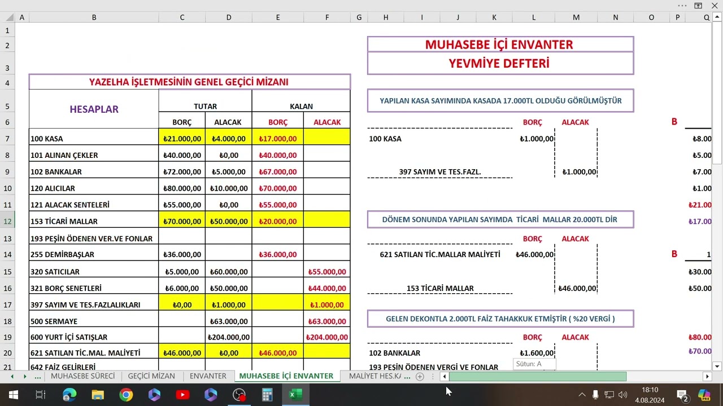Viewport: 723px width, 406px height.
Task: Click the MUHASEBE İÇİ ENVANTER heading cell
Action: coord(500,45)
